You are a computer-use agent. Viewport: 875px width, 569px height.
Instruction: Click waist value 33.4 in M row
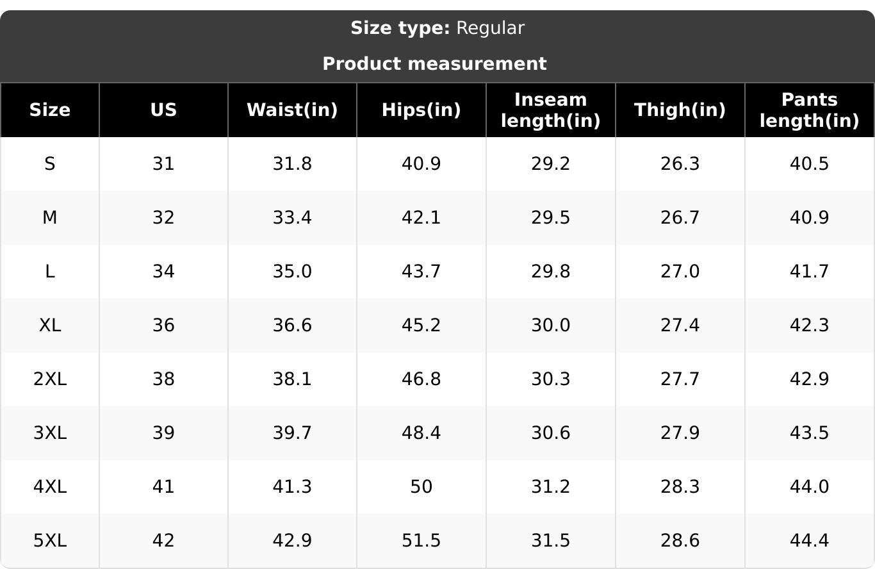point(292,218)
